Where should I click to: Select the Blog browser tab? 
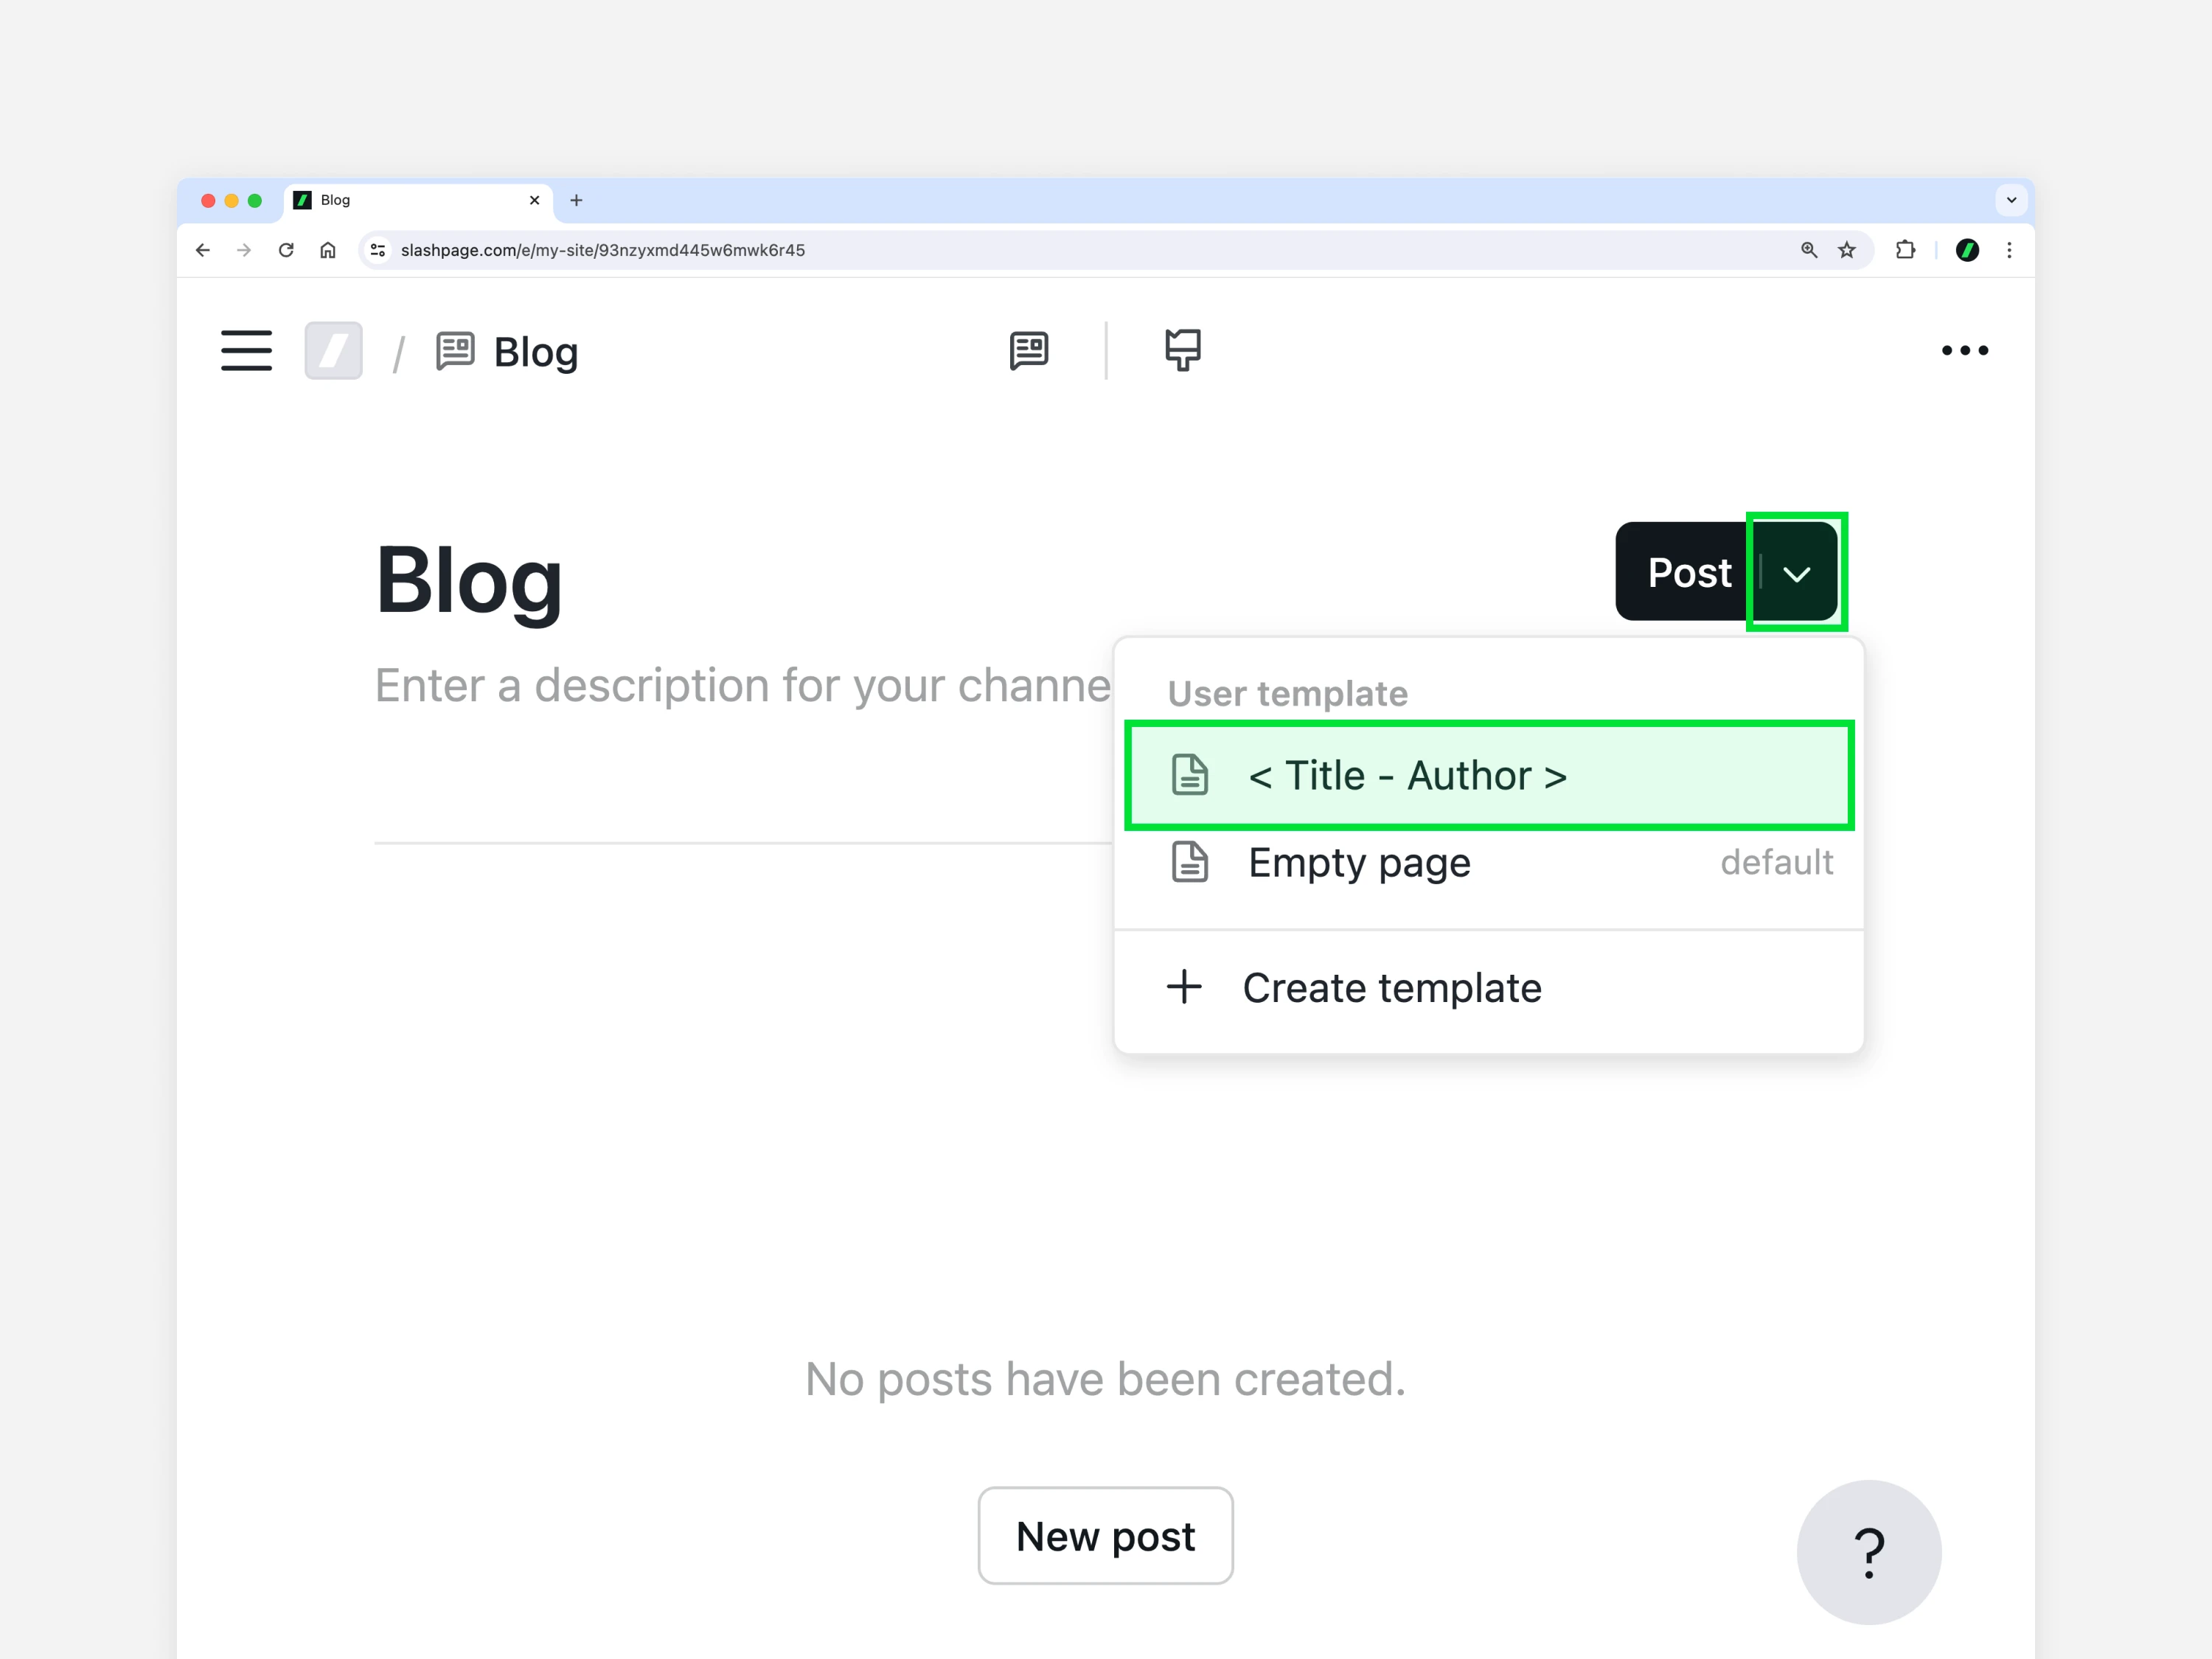(x=418, y=200)
